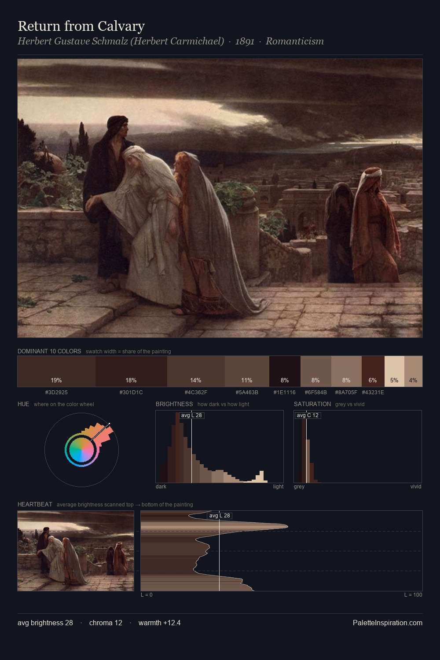
Task: Click the 'avg L 28' label in heartbeat chart
Action: (220, 516)
